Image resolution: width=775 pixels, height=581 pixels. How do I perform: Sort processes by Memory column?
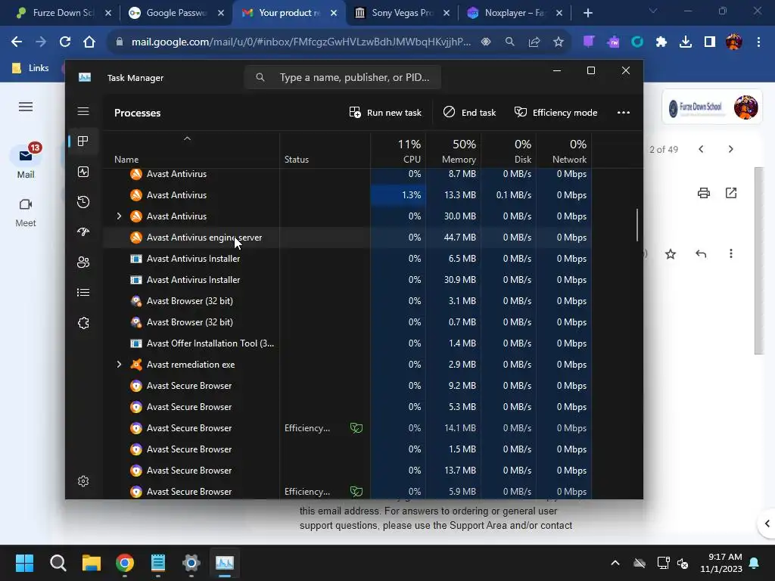pyautogui.click(x=454, y=151)
